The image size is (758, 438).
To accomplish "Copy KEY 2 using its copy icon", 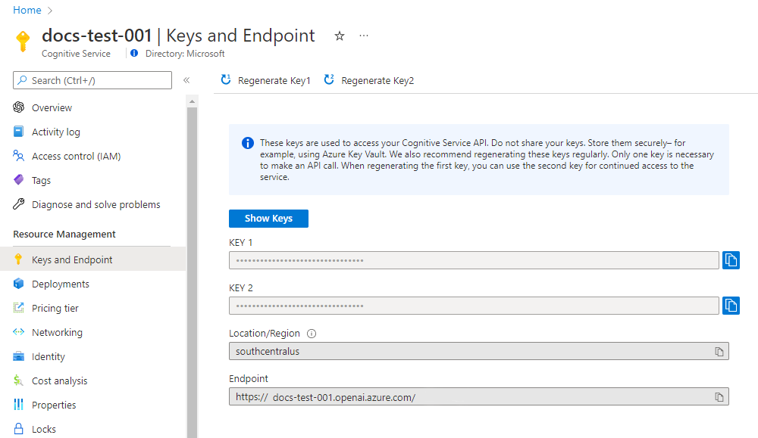I will (730, 305).
